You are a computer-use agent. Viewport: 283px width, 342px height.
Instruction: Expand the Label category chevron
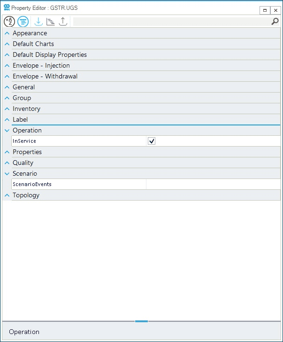point(7,119)
